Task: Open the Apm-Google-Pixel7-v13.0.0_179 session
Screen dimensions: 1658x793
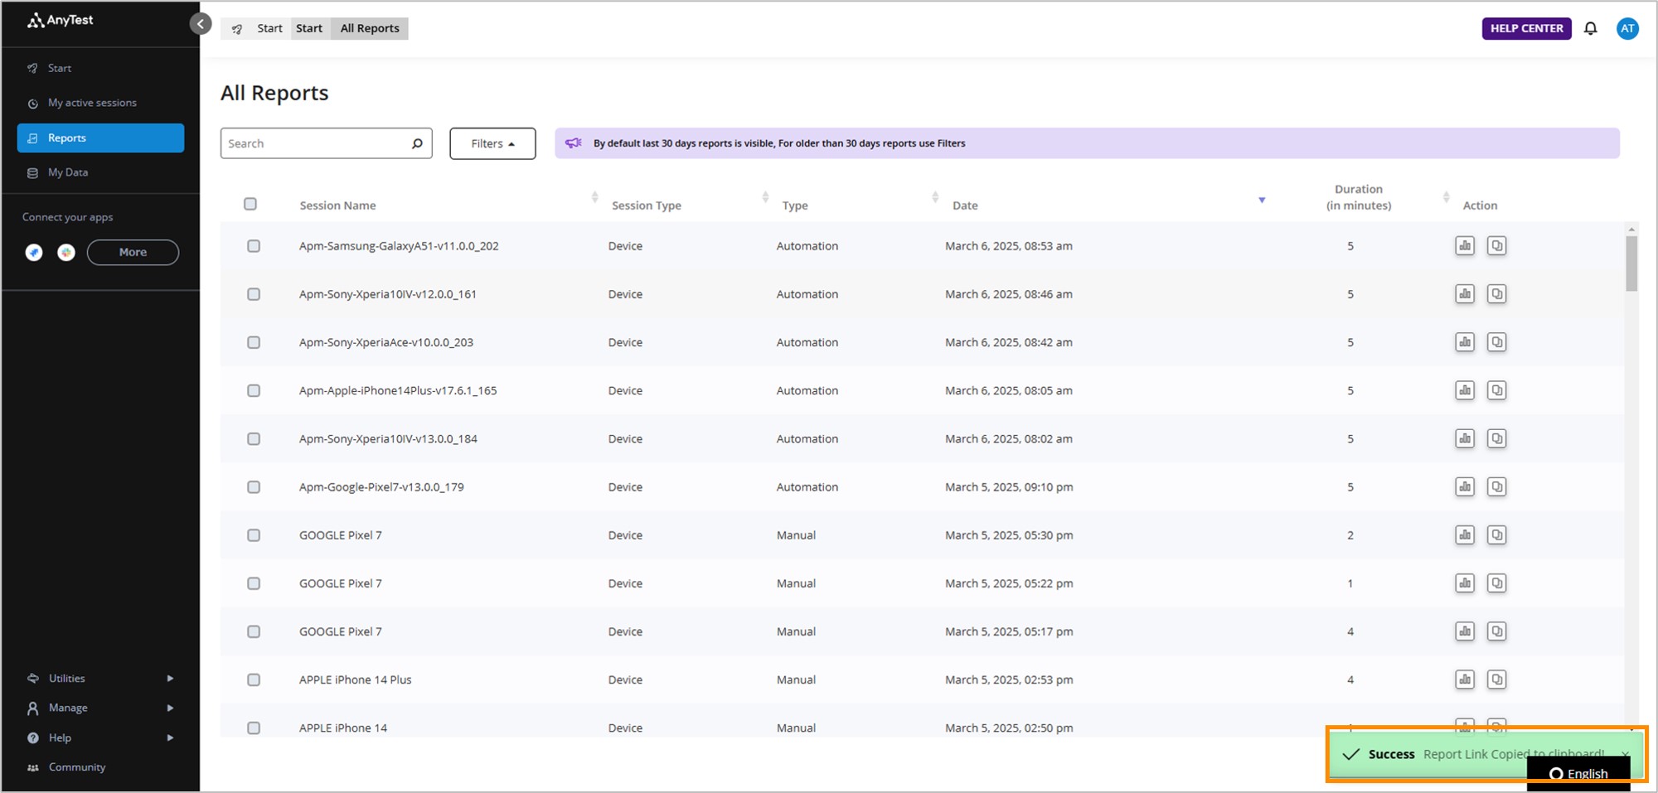Action: [x=381, y=487]
